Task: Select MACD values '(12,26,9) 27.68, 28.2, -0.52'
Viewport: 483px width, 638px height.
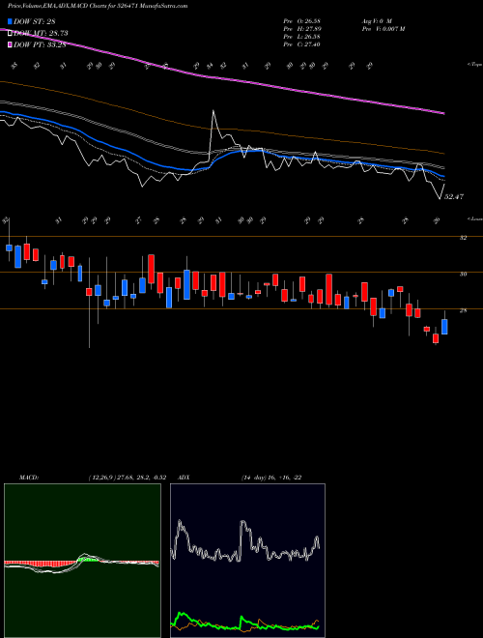Action: [128, 478]
